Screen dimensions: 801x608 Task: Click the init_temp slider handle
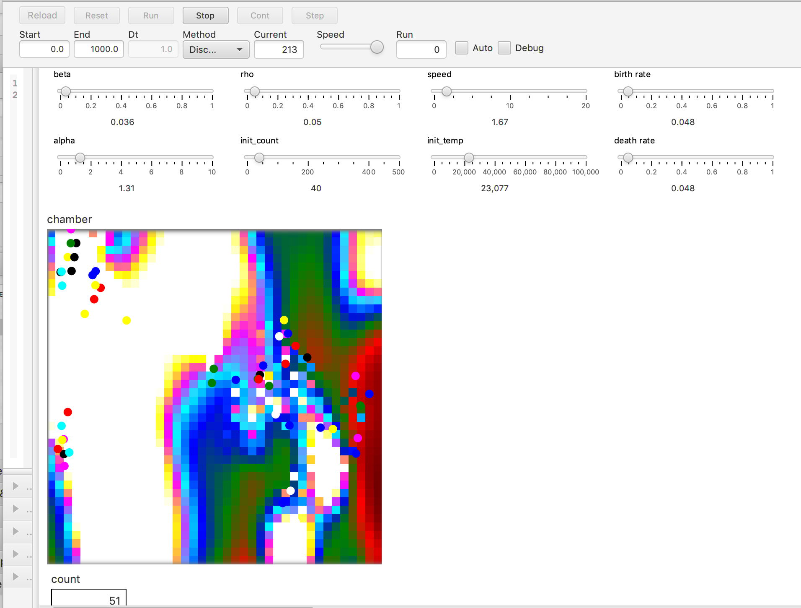pos(469,157)
